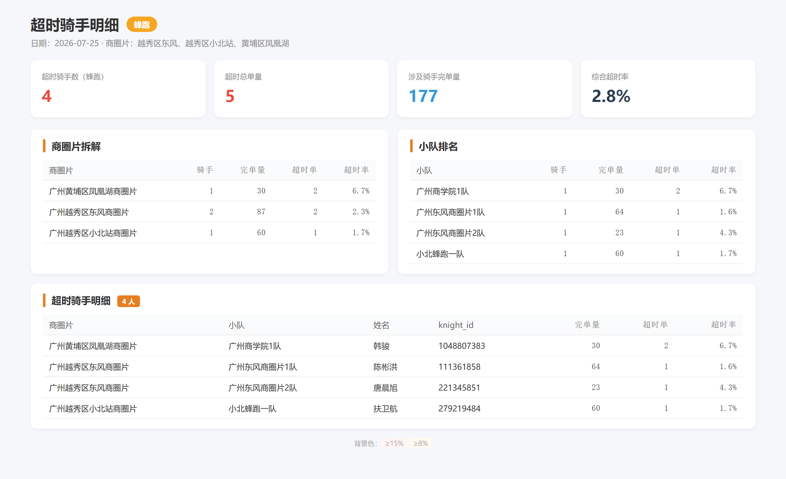
Task: Select row 广州黄埔区凤凰湖商圈片 in 商圈片拆解 table
Action: click(209, 191)
